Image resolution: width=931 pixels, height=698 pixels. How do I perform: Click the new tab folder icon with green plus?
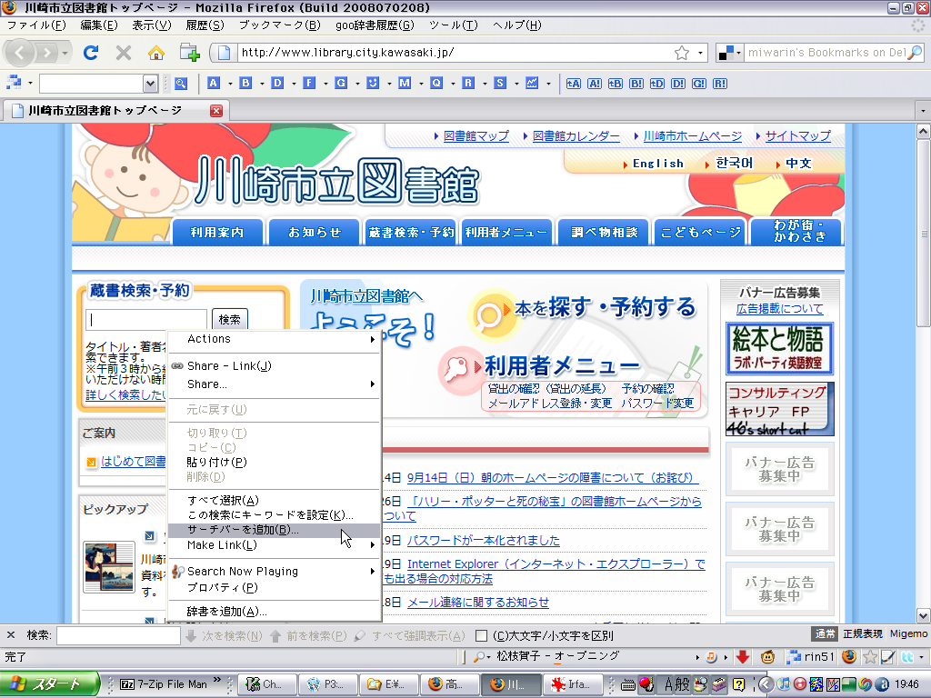pos(189,53)
